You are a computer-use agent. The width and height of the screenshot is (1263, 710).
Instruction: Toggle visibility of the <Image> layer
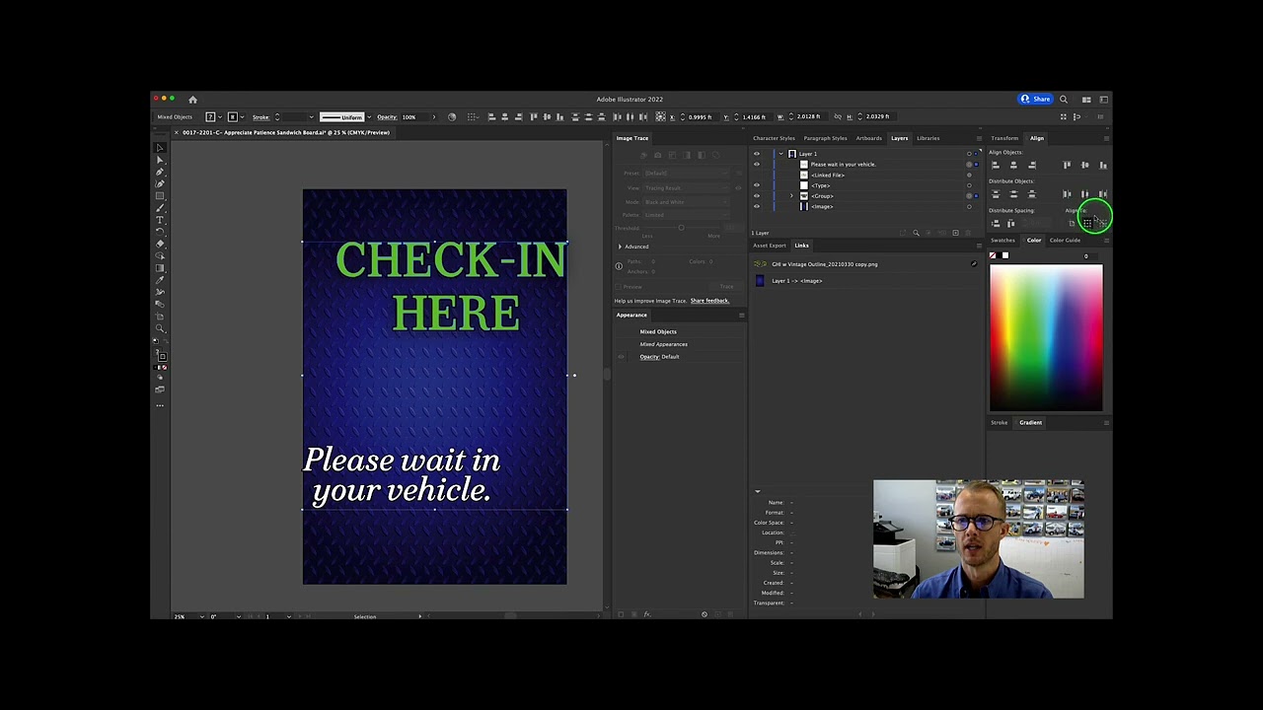point(757,207)
